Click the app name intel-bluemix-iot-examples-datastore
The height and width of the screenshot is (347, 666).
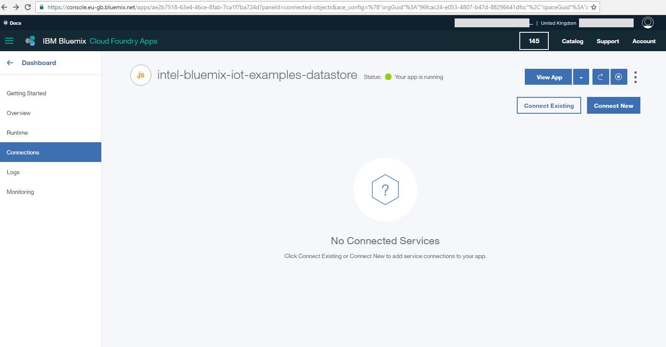pos(257,75)
